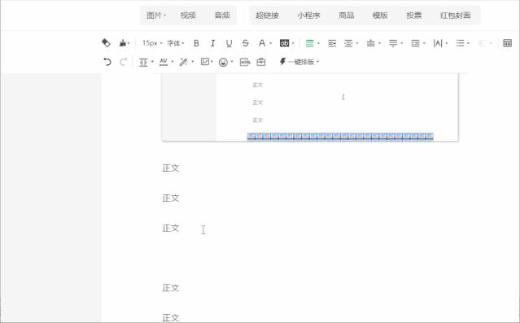Open the toolbox briefcase icon

pyautogui.click(x=261, y=62)
